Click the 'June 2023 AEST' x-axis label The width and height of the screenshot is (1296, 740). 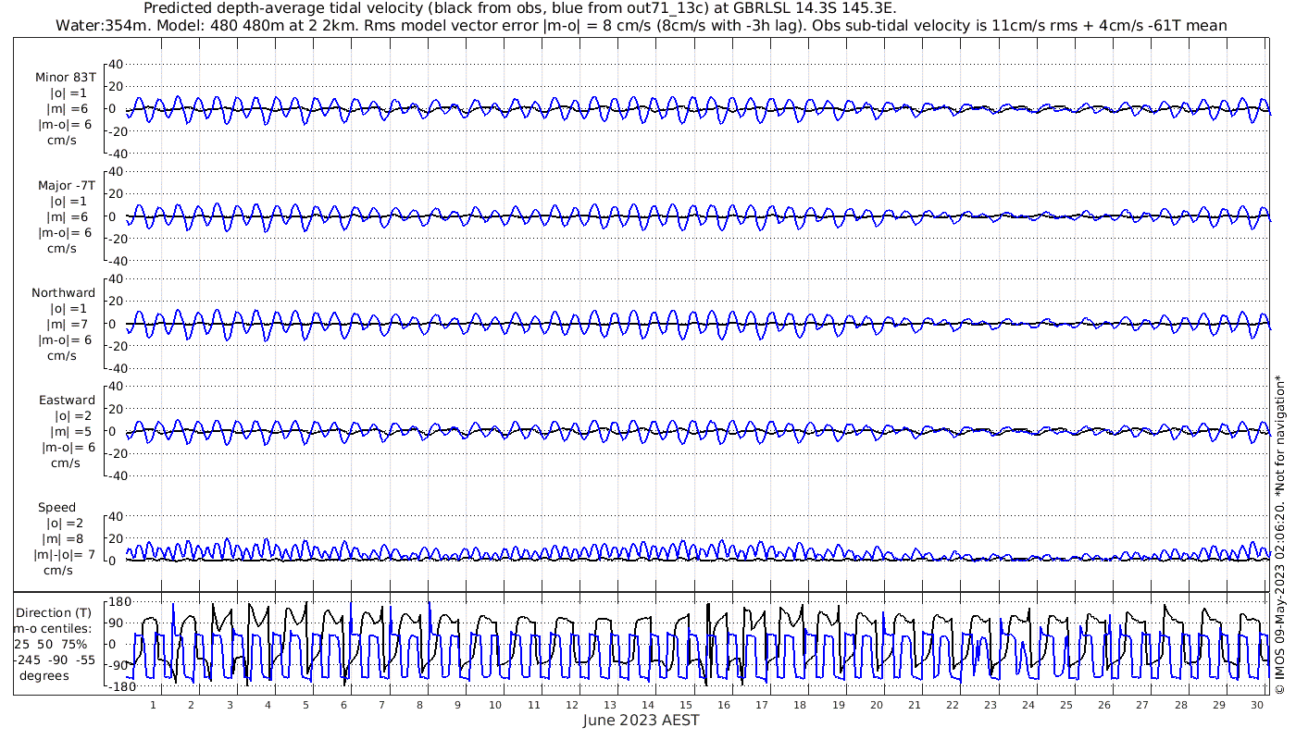point(642,721)
